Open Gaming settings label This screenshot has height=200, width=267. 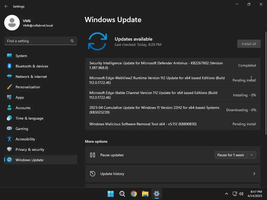[x=22, y=129]
